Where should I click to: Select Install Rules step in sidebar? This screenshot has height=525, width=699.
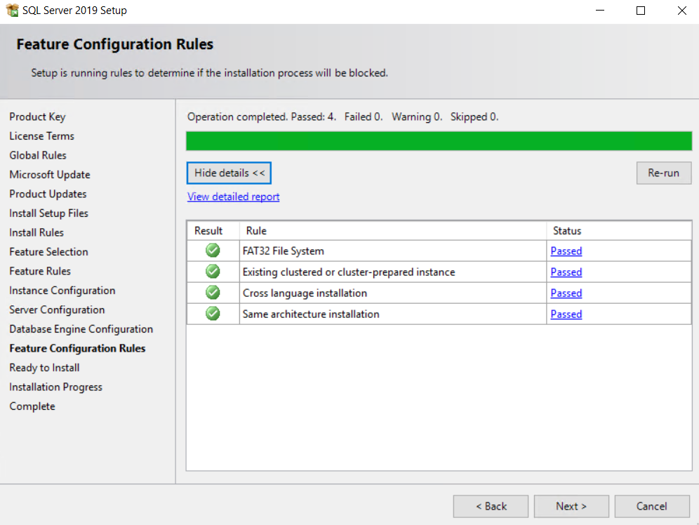click(x=36, y=232)
